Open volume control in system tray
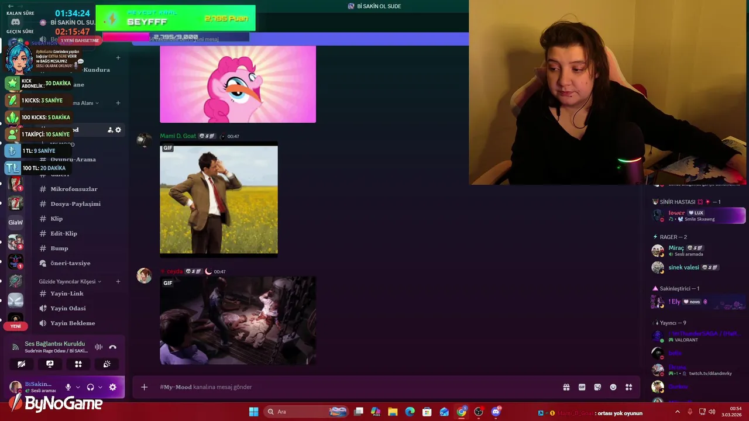 coord(713,412)
